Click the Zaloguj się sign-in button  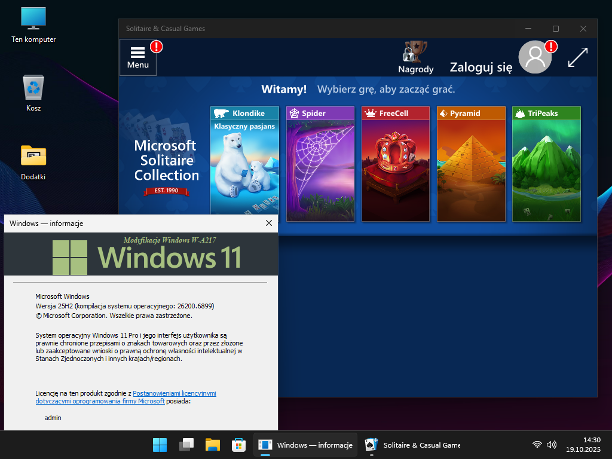pos(481,67)
